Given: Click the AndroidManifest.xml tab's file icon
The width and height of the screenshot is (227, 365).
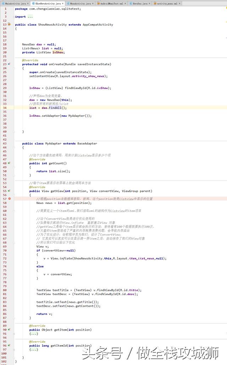Looking at the screenshot, I should 99,4.
